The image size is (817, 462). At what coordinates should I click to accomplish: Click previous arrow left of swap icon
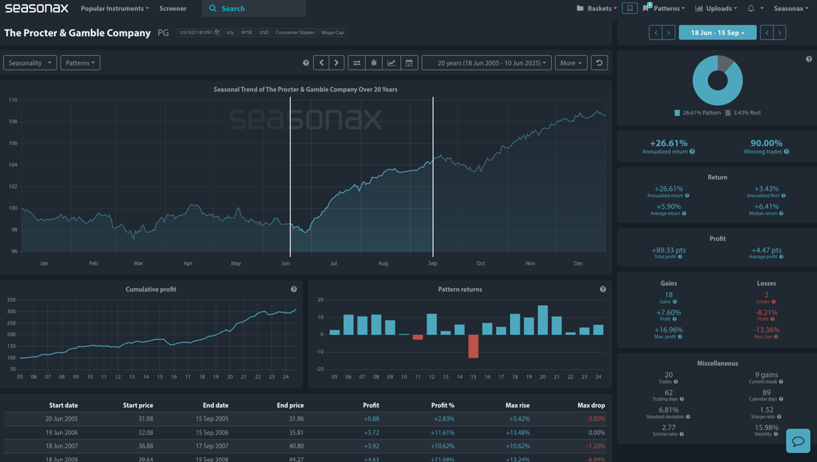321,63
